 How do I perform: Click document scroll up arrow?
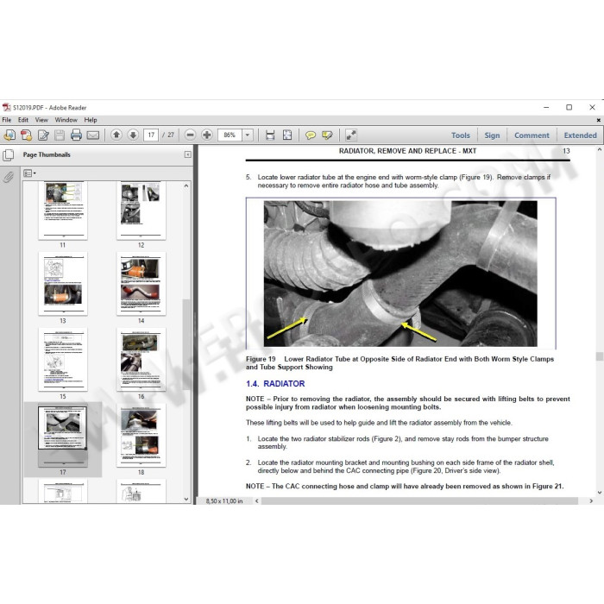600,150
